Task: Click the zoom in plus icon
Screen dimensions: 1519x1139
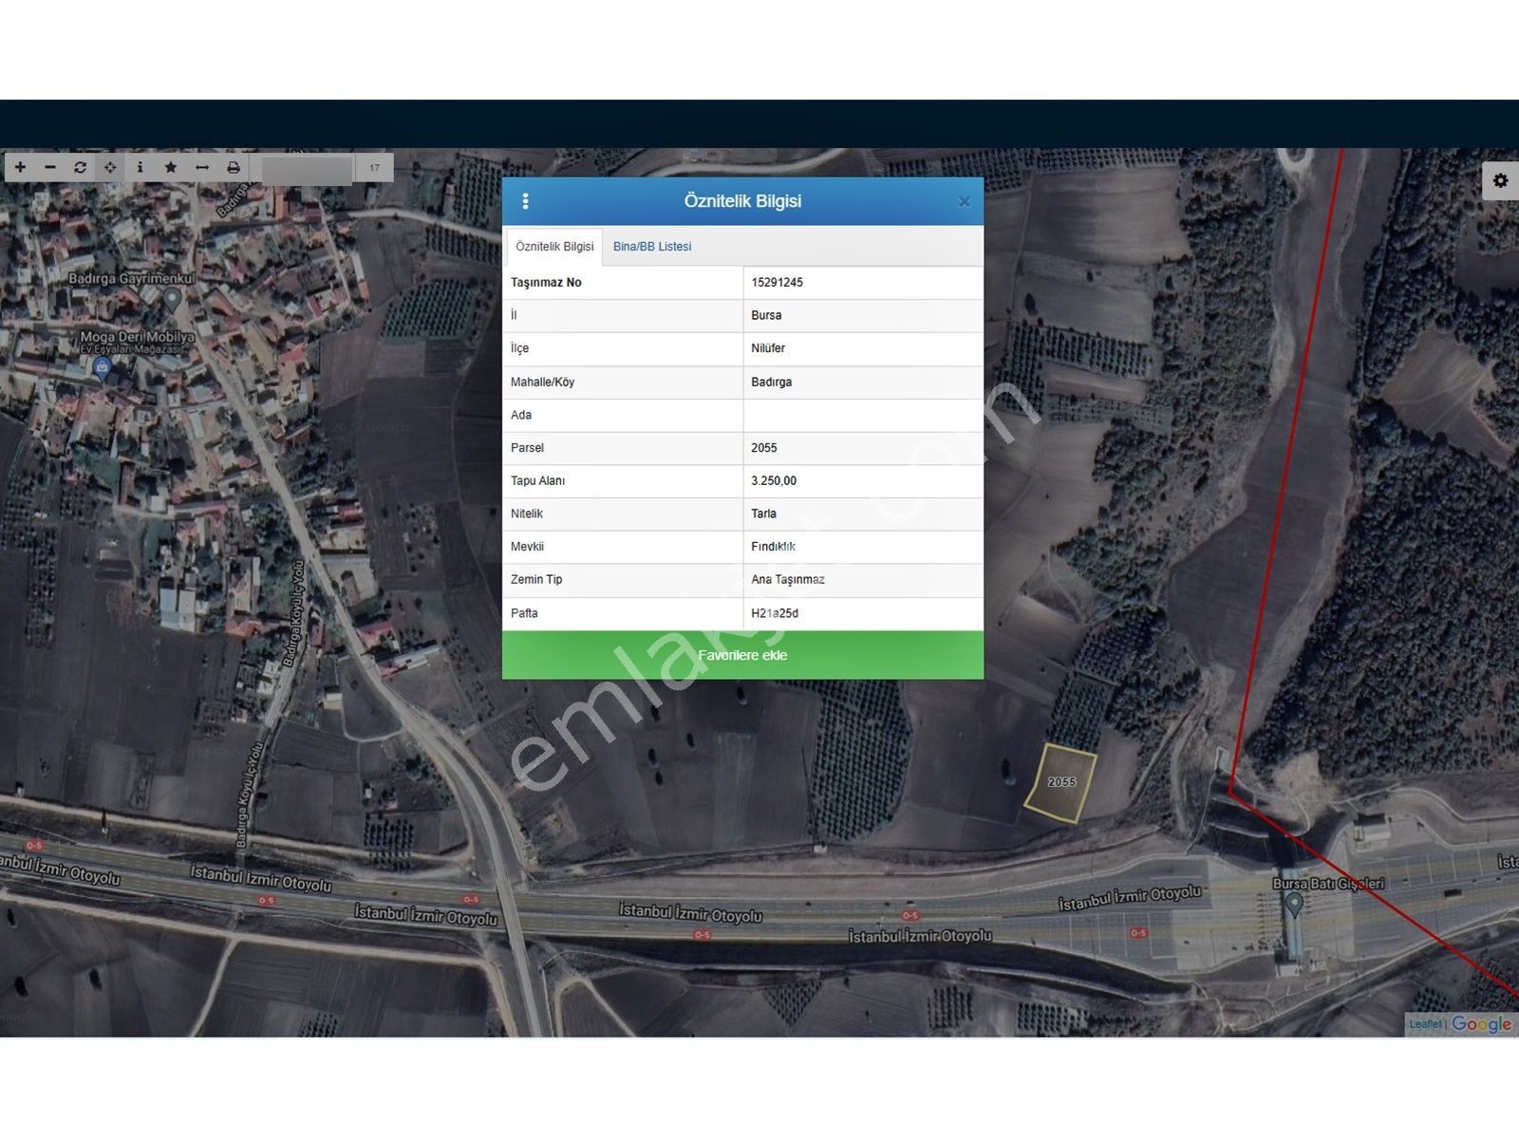Action: coord(20,167)
